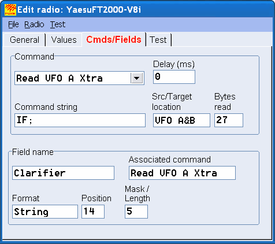Click the Edit radio title bar text

coord(79,10)
